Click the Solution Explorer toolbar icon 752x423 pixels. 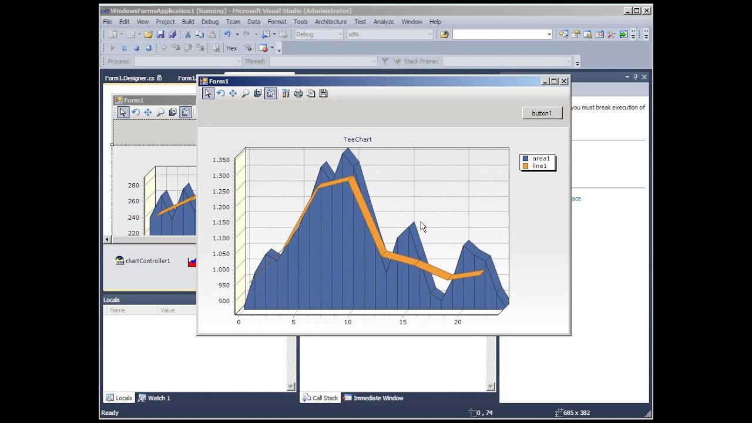pos(563,34)
